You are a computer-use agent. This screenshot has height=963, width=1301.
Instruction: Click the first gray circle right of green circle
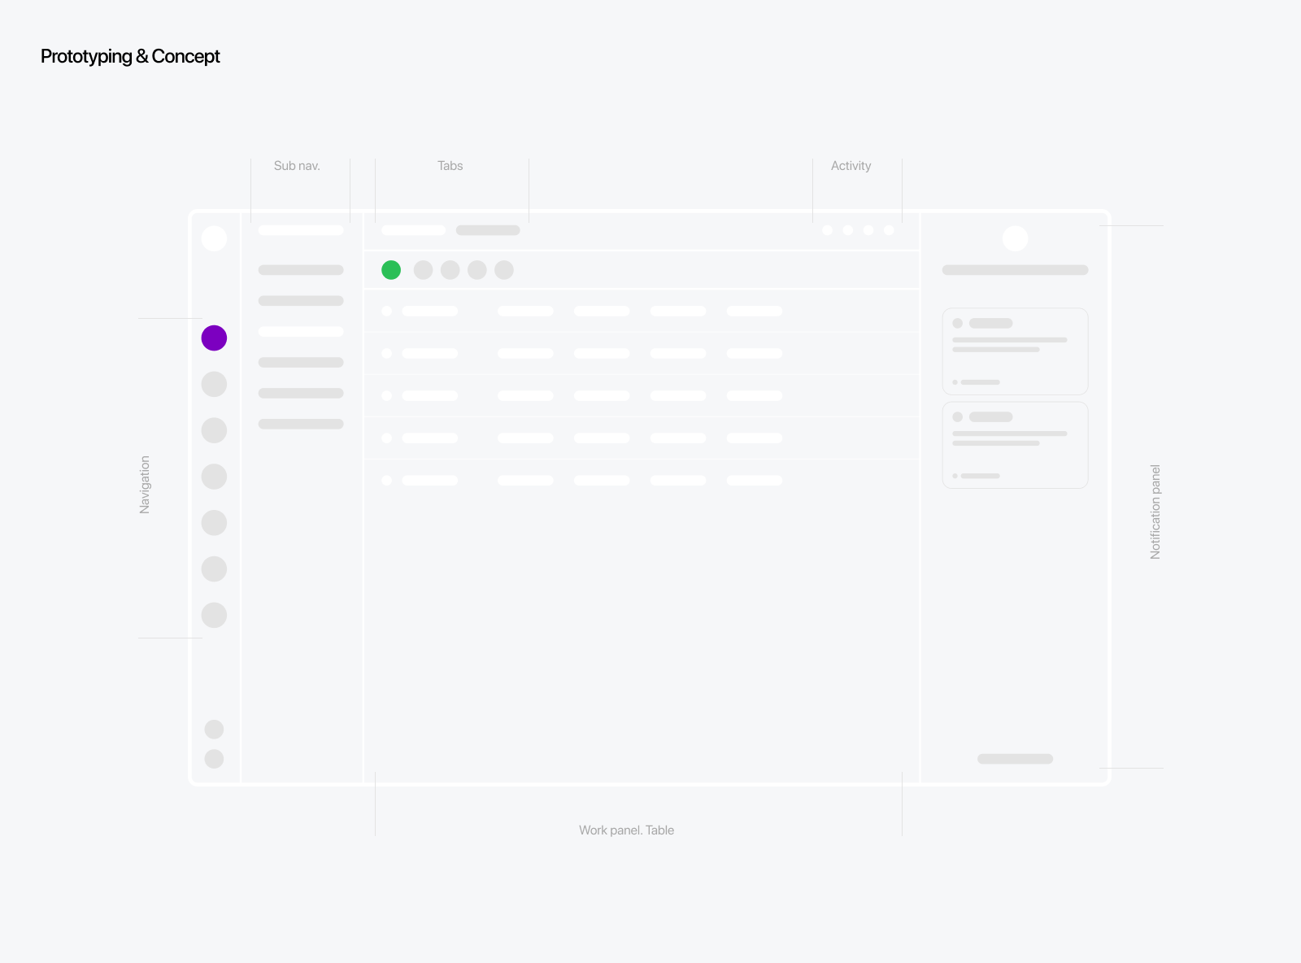(x=423, y=270)
